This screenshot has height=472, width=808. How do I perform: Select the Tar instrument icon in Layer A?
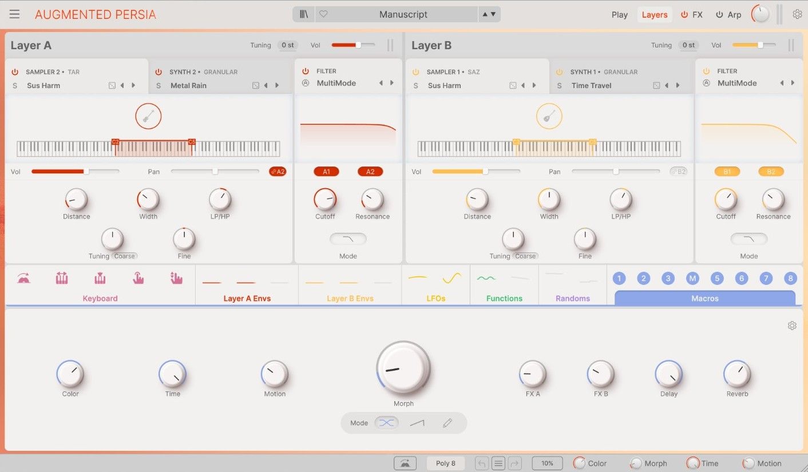pyautogui.click(x=148, y=116)
